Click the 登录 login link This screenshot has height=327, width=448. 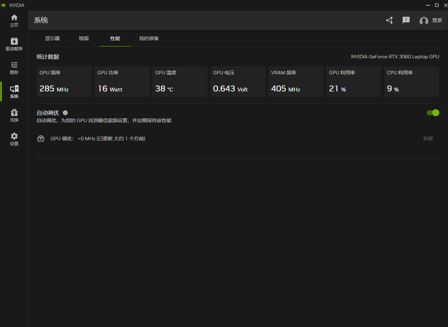pos(437,20)
